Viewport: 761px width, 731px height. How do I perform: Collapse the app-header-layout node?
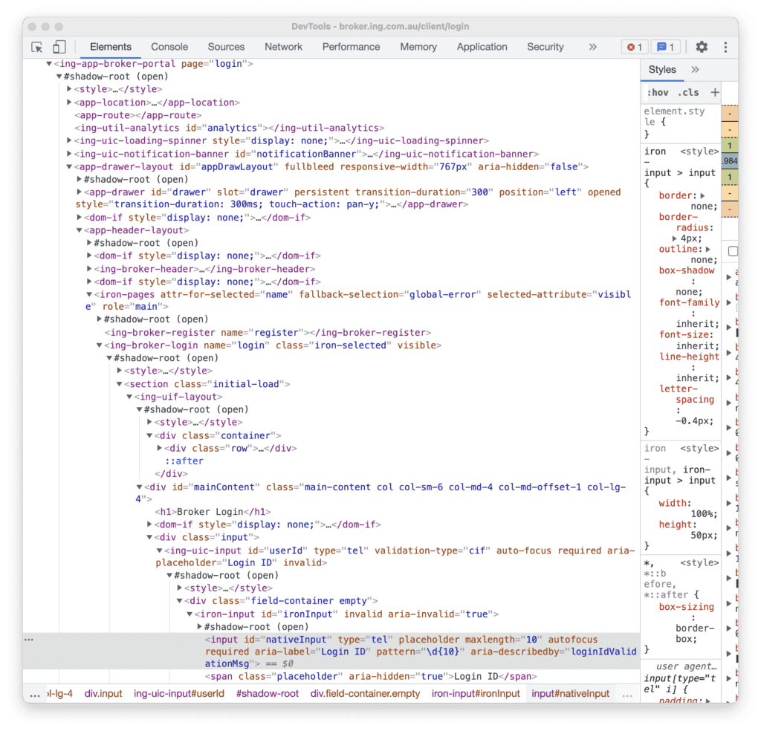point(79,230)
